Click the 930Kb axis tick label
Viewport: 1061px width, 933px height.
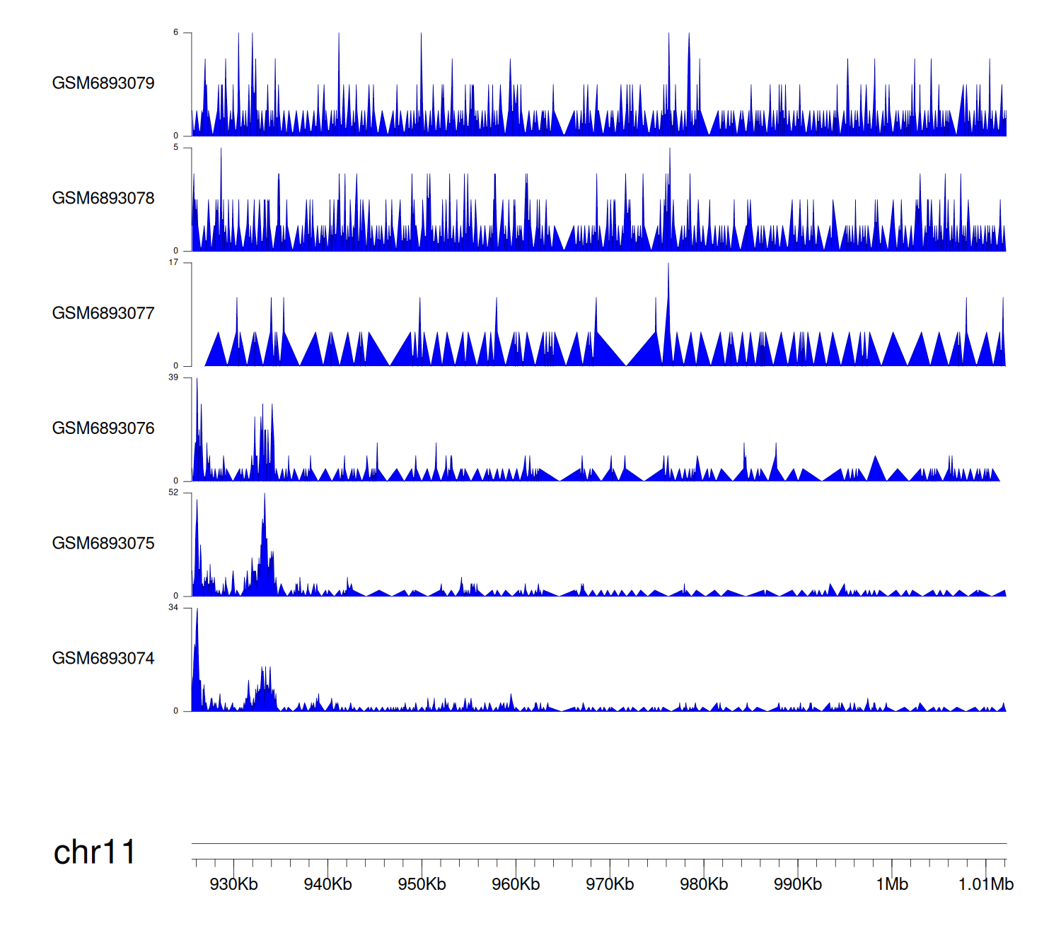[233, 884]
